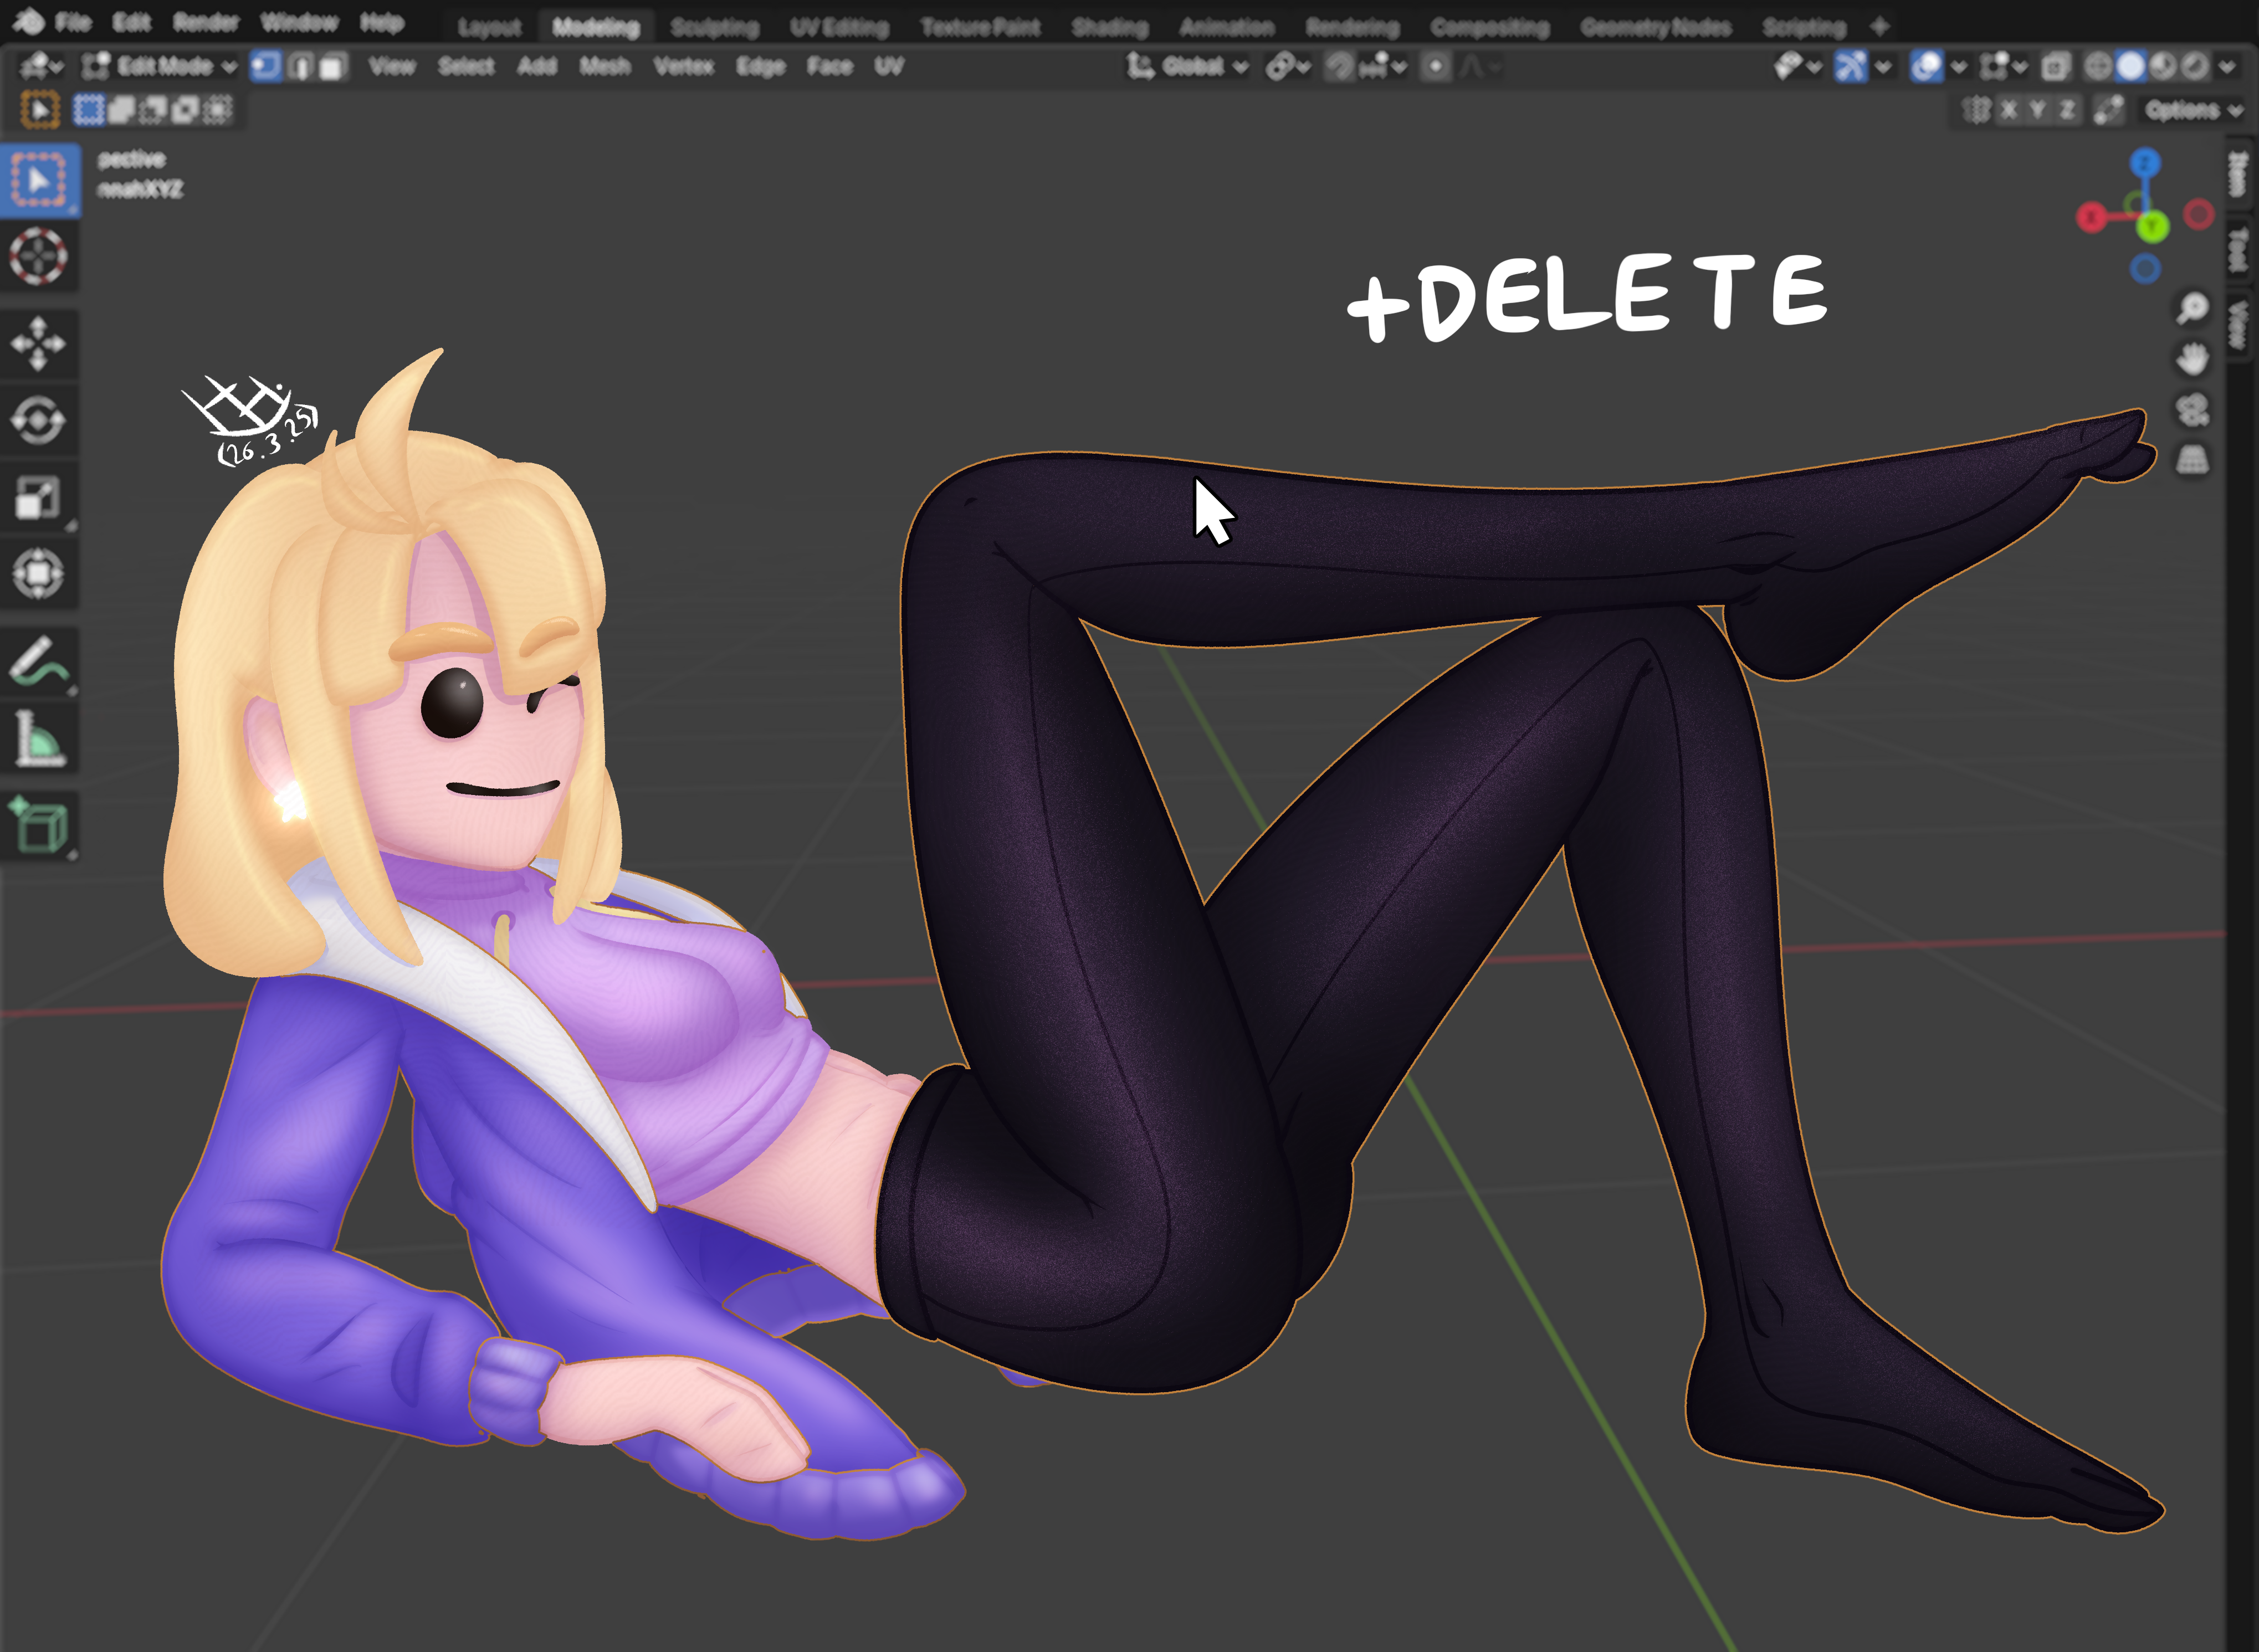
Task: Select the Transform tool
Action: pos(39,574)
